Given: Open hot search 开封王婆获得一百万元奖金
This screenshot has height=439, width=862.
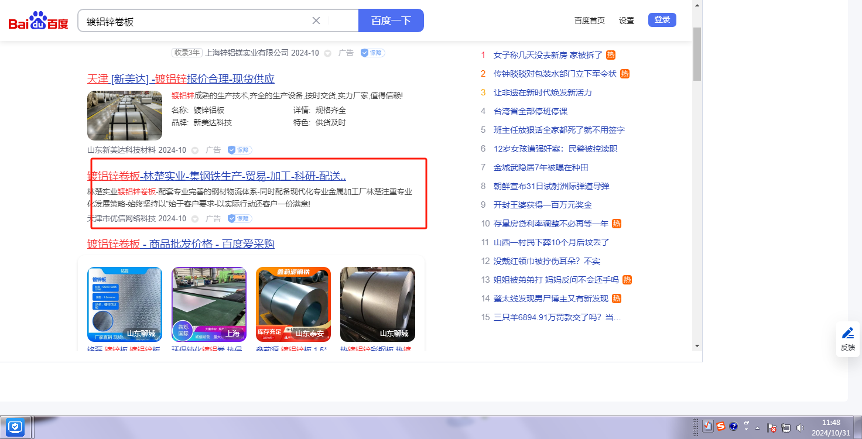Looking at the screenshot, I should [x=543, y=205].
